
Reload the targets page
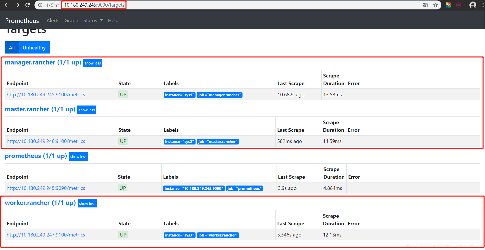click(x=28, y=5)
